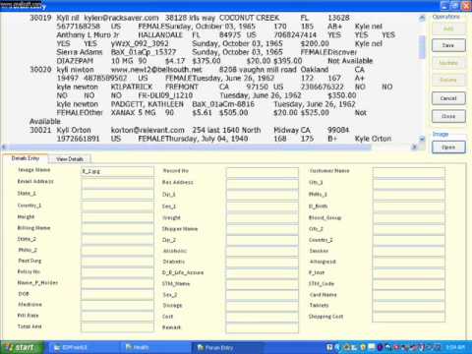Image resolution: width=472 pixels, height=354 pixels.
Task: Click the City_2 input field
Action: tap(408, 229)
